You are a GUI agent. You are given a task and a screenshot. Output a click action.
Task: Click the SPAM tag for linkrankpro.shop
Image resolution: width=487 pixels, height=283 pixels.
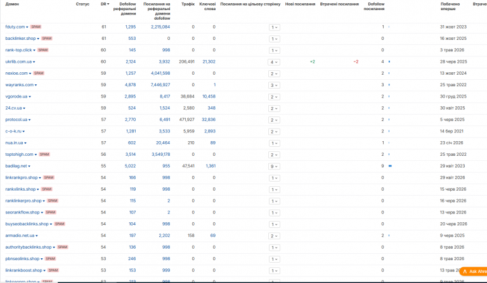pyautogui.click(x=49, y=178)
